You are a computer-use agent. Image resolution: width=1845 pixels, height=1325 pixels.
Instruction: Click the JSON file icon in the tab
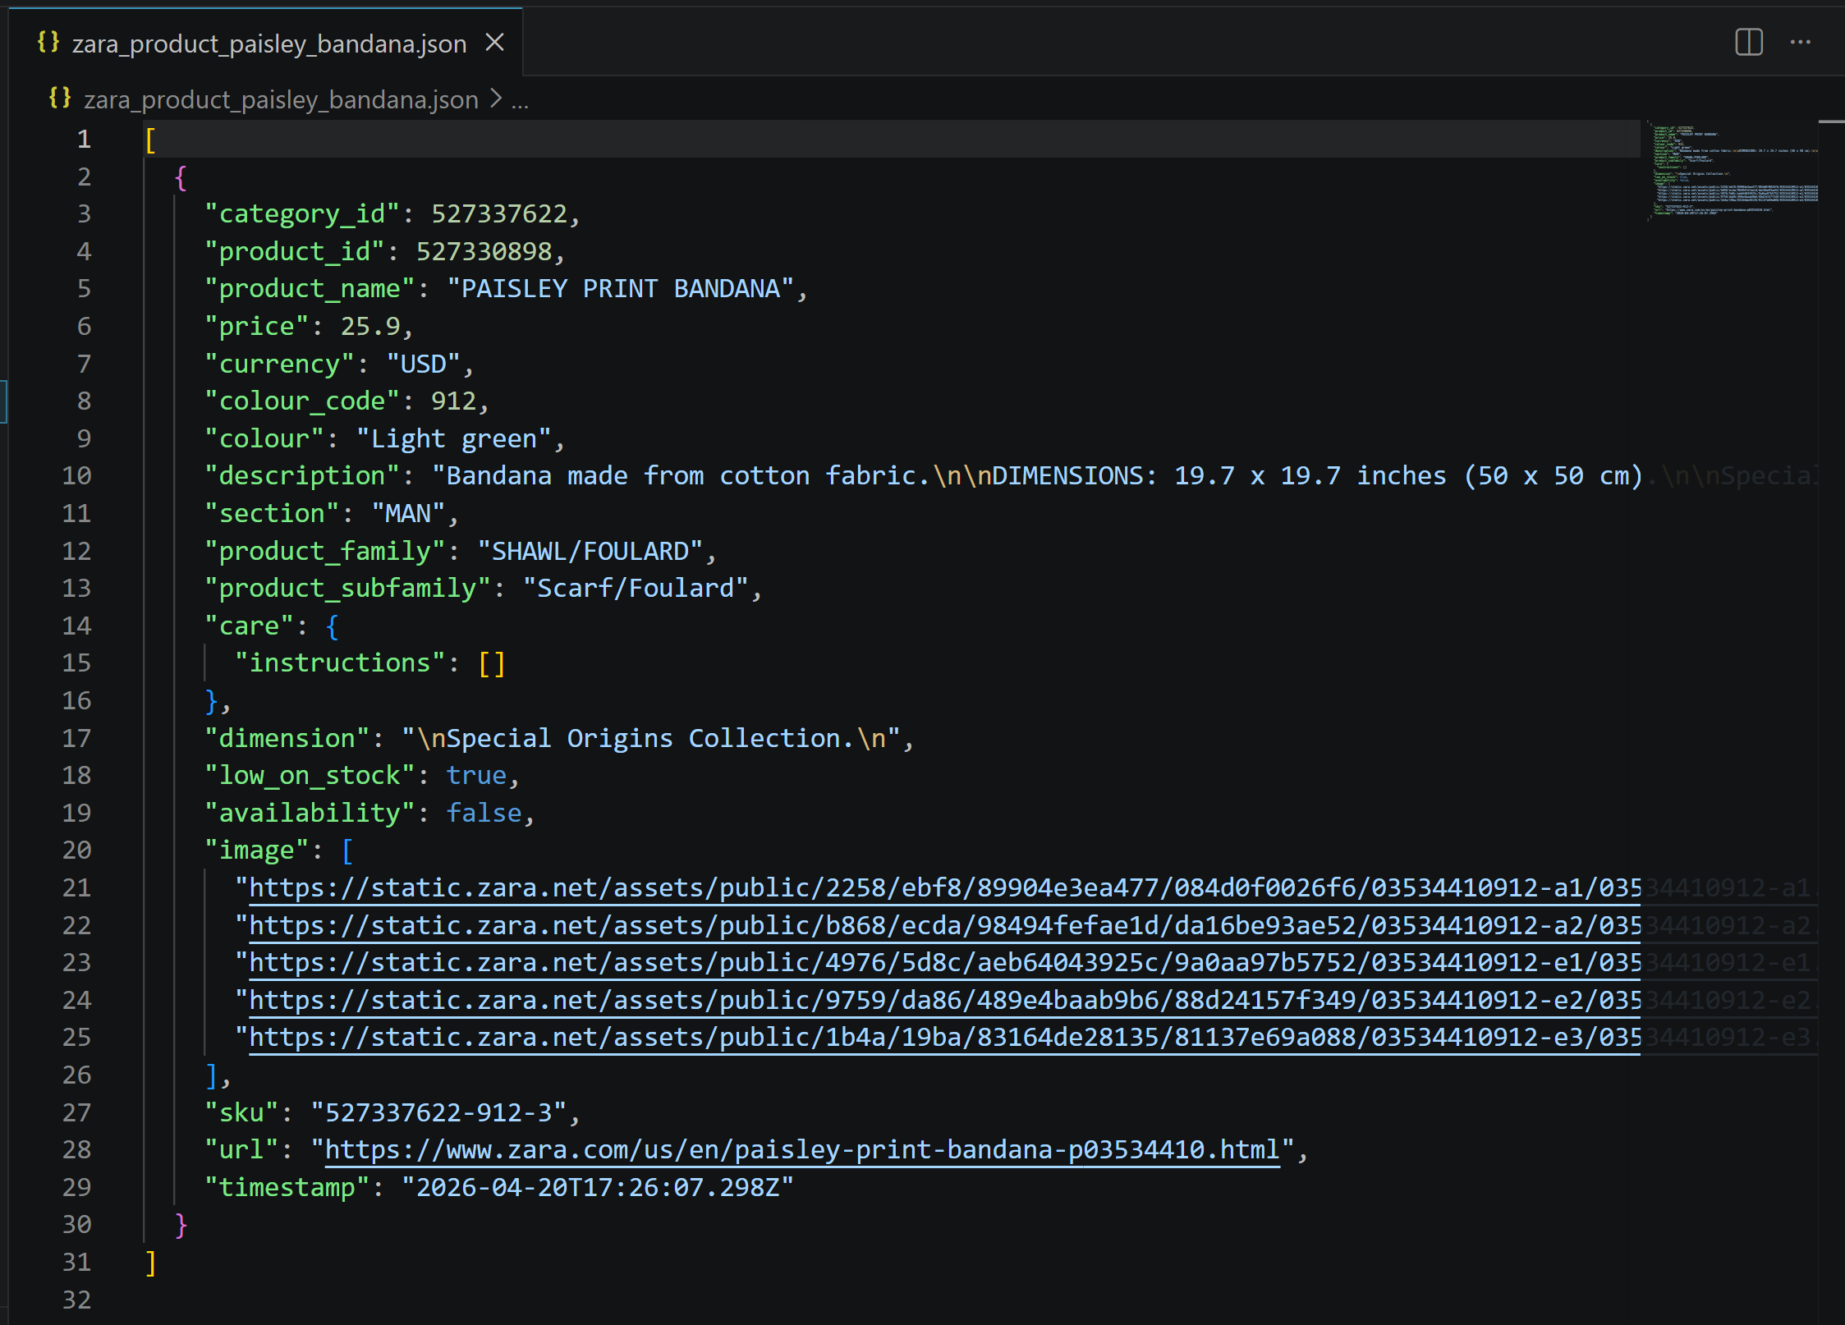click(x=48, y=42)
